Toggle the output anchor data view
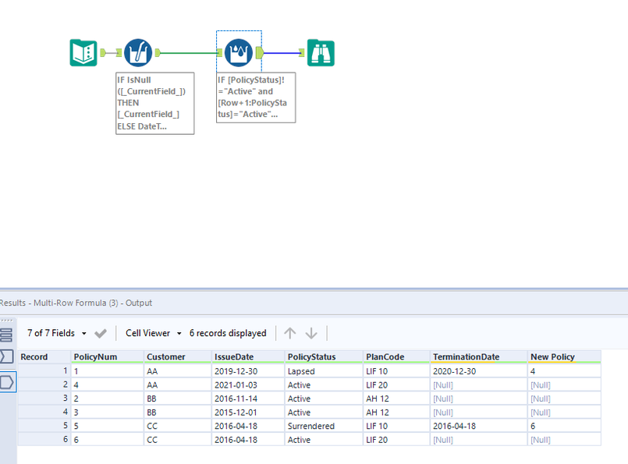The image size is (628, 464). click(x=7, y=381)
